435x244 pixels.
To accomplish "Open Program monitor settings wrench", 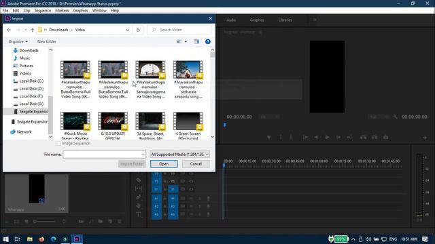I will click(x=396, y=117).
